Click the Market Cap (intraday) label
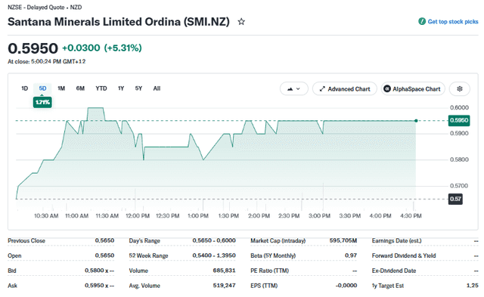The height and width of the screenshot is (297, 484). [278, 240]
